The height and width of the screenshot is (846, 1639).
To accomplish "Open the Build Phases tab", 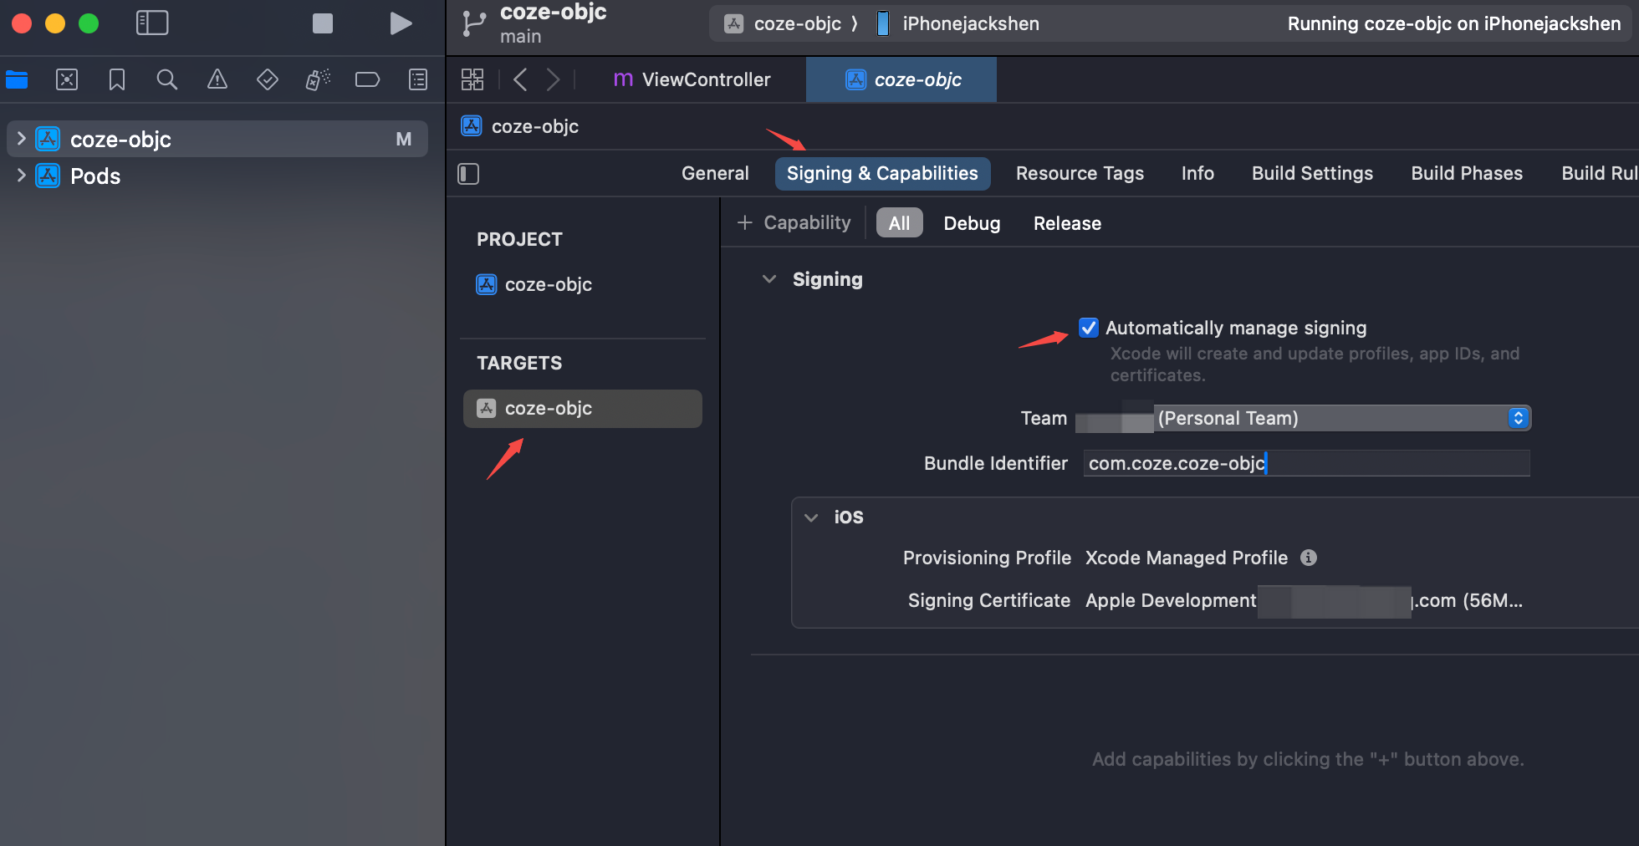I will click(1467, 173).
